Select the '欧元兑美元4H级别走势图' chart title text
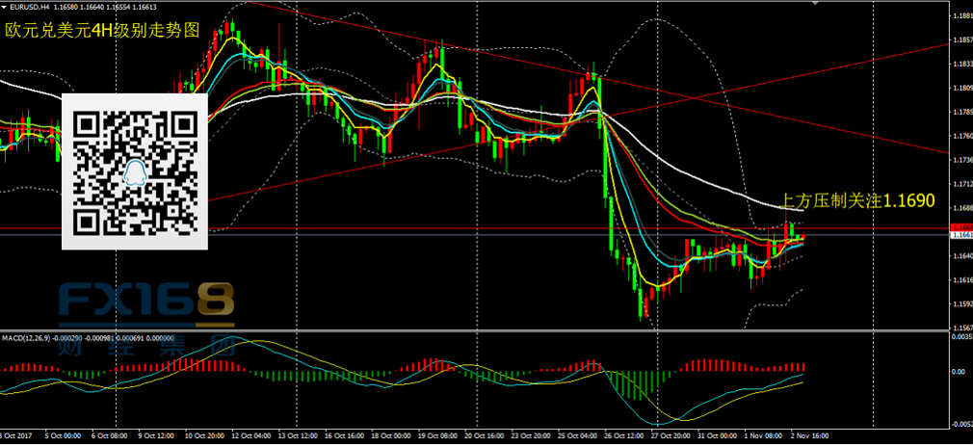Image resolution: width=973 pixels, height=446 pixels. (102, 30)
